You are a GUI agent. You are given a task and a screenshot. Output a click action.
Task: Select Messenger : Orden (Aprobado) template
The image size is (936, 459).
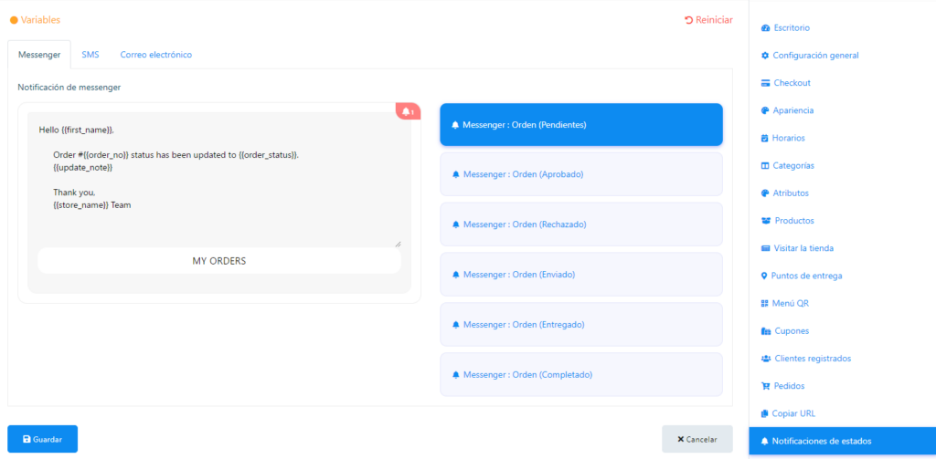581,174
